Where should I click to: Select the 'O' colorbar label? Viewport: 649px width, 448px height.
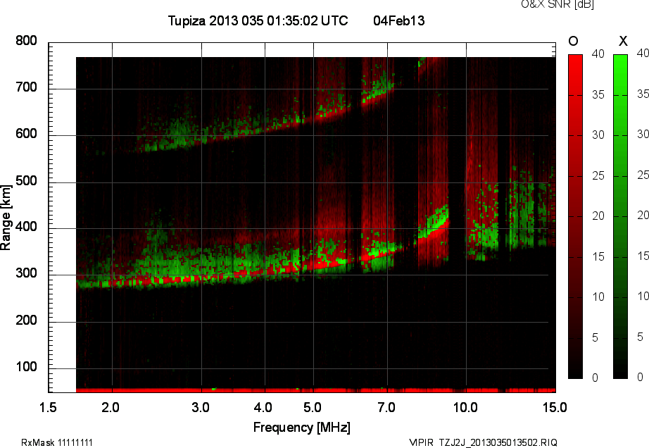coord(573,41)
